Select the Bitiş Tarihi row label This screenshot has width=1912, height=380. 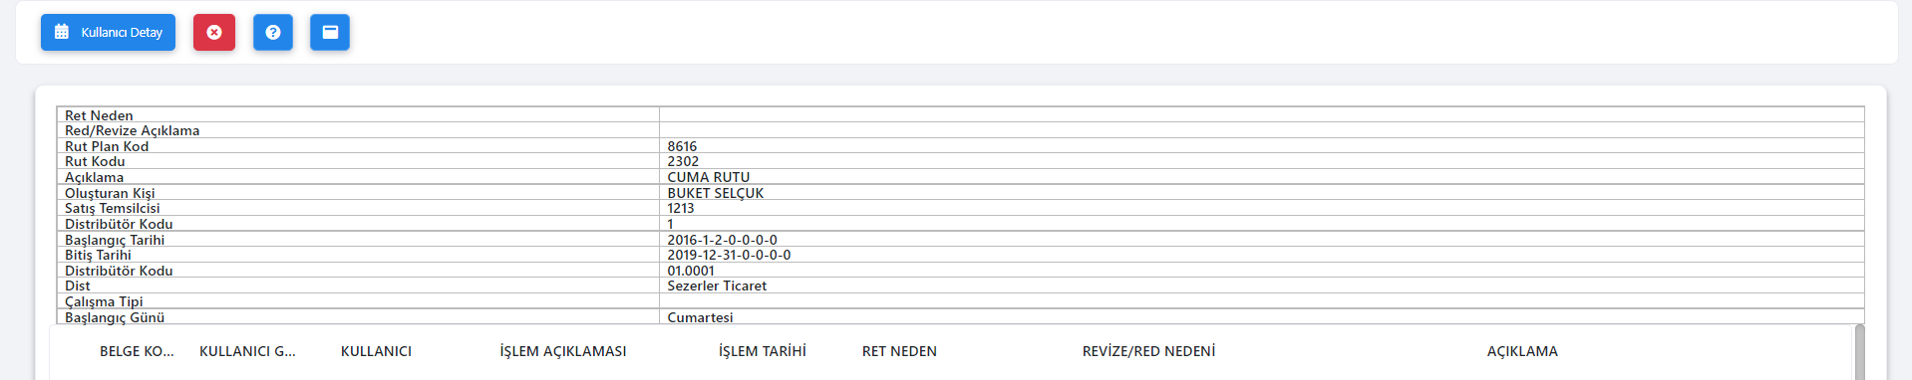coord(98,255)
